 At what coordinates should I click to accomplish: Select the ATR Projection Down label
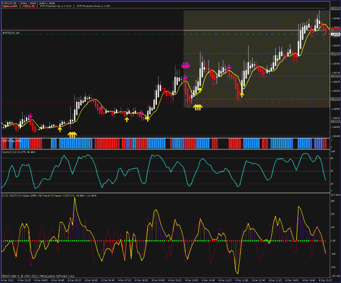click(x=93, y=6)
